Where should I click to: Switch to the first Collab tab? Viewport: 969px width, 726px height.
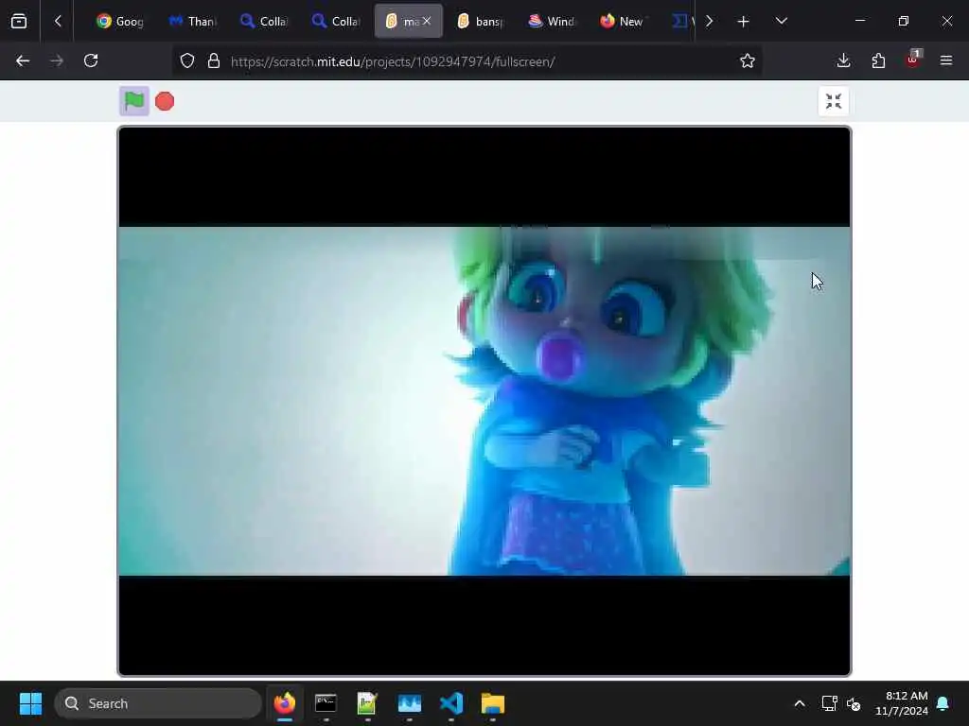(x=265, y=22)
